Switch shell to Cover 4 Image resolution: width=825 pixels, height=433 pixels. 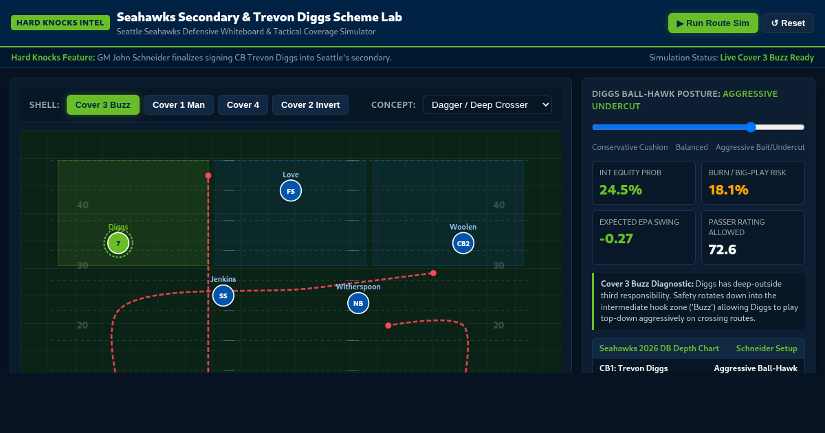click(x=243, y=104)
